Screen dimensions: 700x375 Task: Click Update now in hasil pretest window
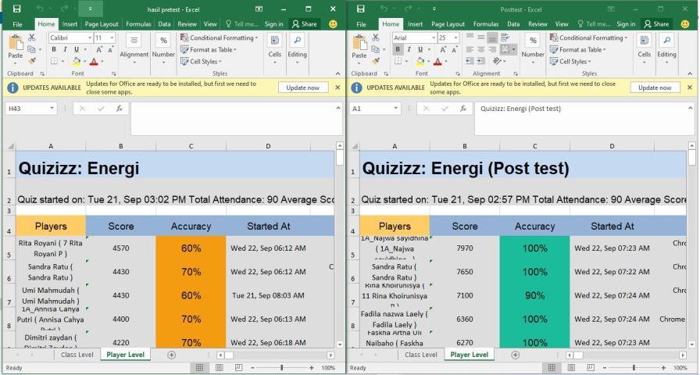pos(303,88)
